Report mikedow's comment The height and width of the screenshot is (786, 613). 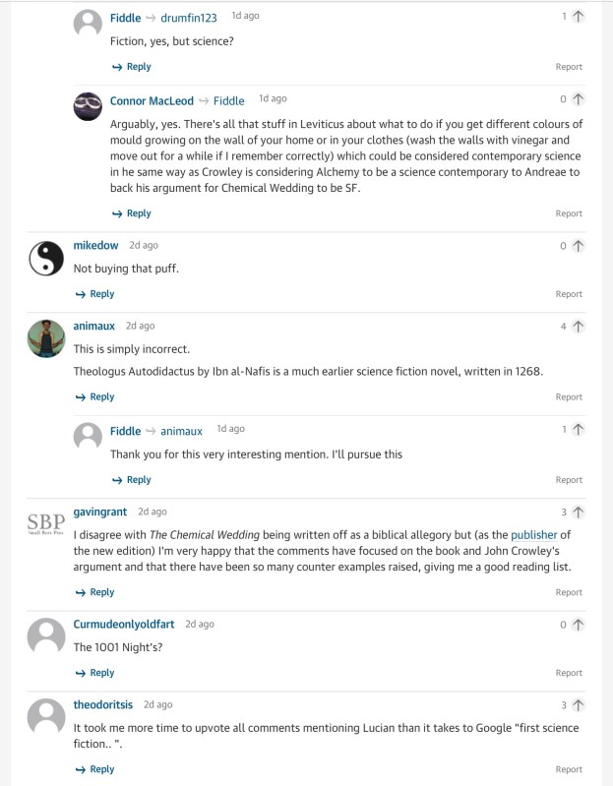pos(569,294)
